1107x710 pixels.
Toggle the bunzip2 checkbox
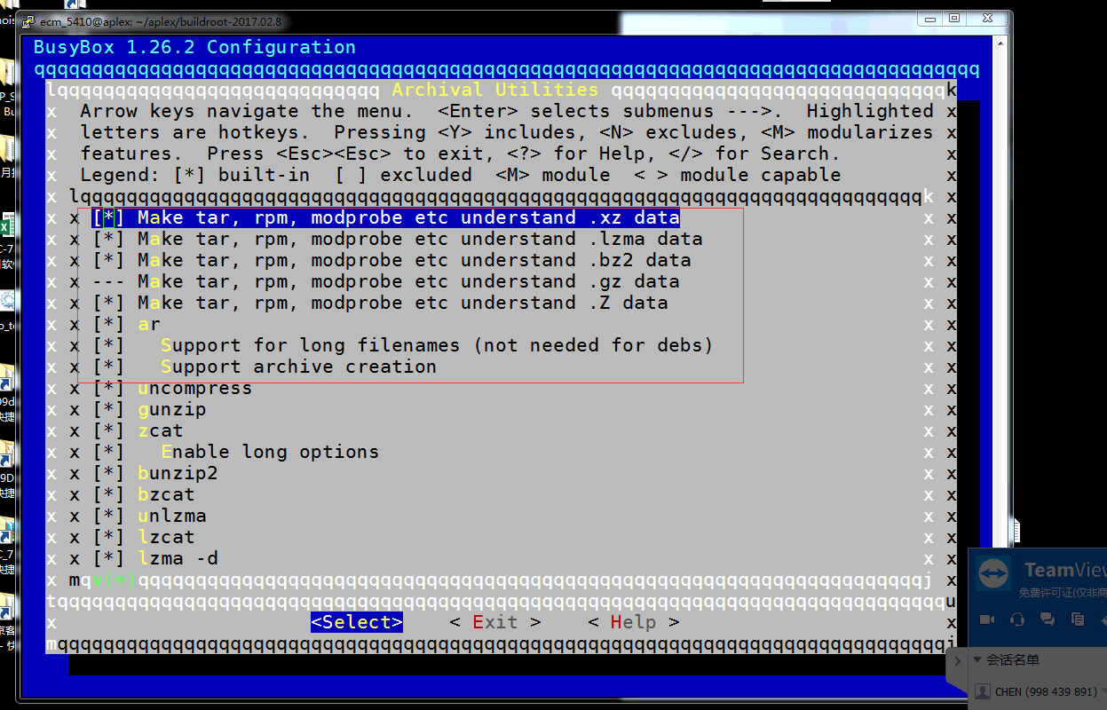point(108,473)
